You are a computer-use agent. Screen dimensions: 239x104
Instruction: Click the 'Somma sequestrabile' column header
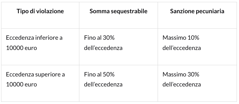coord(118,11)
